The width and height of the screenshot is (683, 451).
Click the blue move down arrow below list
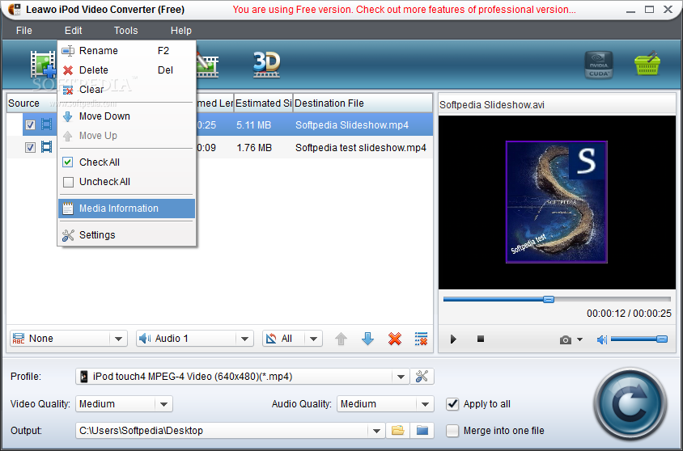point(368,339)
